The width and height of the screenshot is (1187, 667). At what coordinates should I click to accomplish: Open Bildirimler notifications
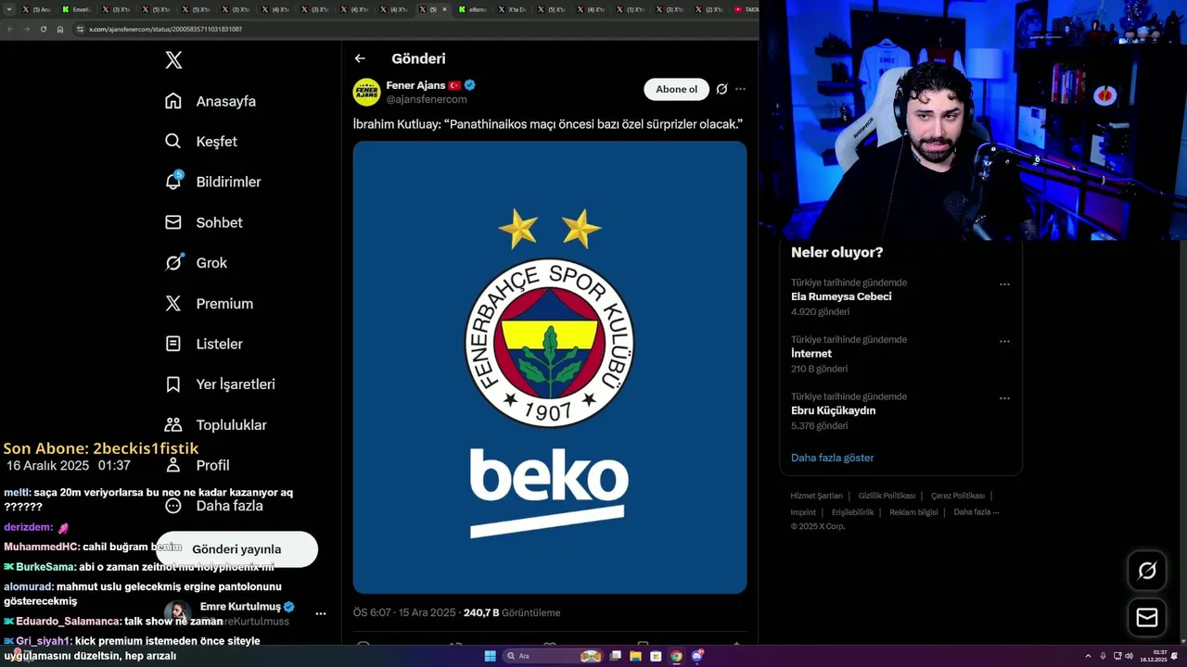pyautogui.click(x=212, y=182)
